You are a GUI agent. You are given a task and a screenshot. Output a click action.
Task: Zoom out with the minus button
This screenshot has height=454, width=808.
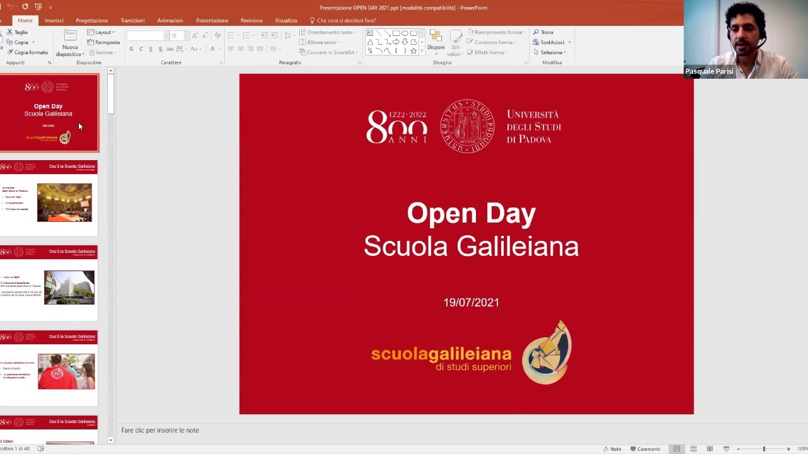(739, 449)
